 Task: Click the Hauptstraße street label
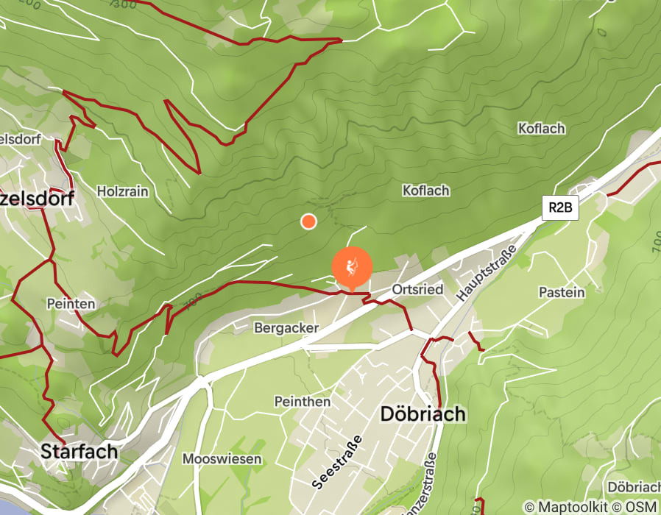(487, 273)
